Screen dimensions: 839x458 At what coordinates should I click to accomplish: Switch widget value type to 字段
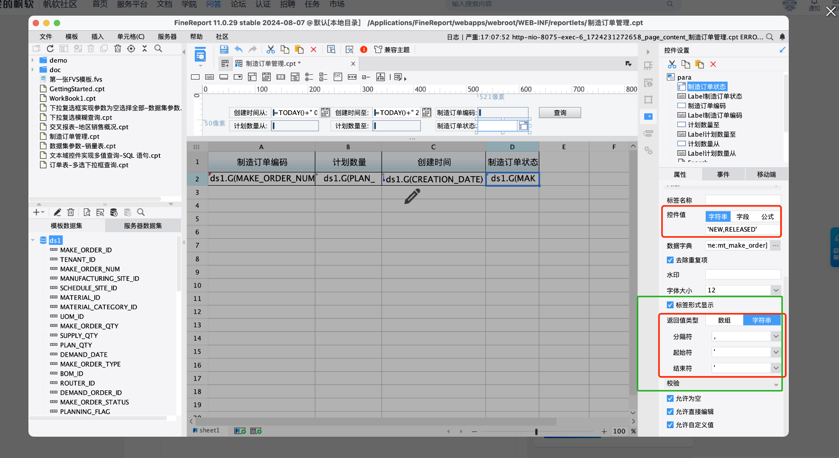tap(743, 216)
